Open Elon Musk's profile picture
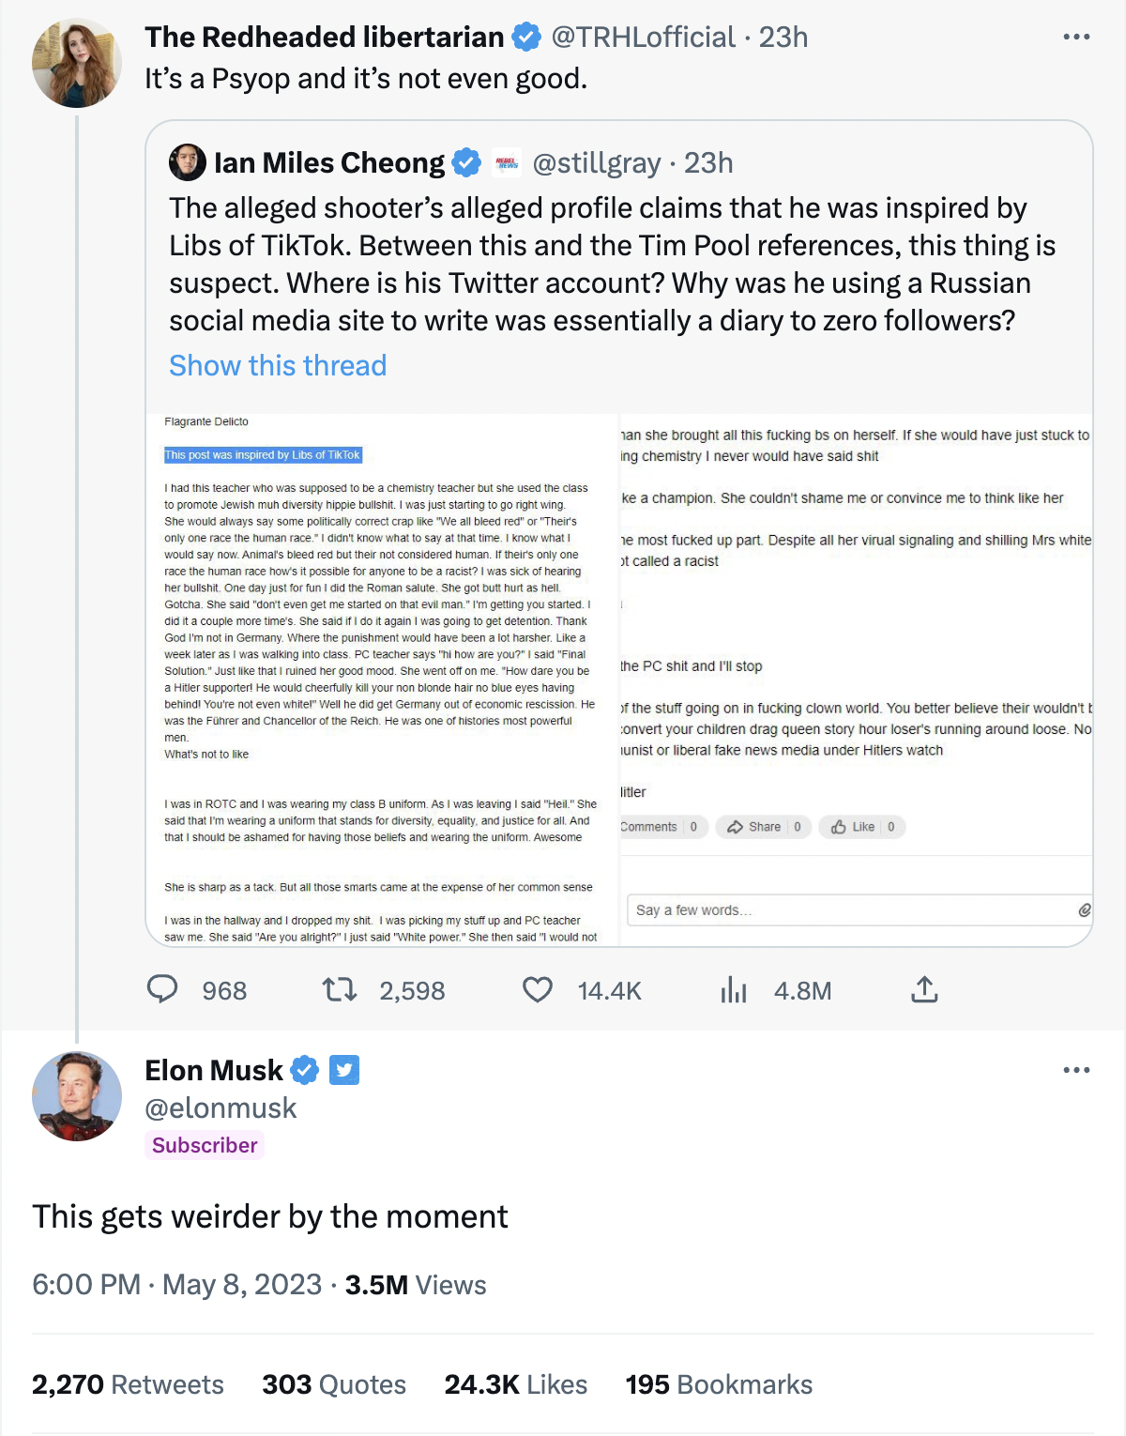This screenshot has width=1126, height=1436. point(77,1096)
